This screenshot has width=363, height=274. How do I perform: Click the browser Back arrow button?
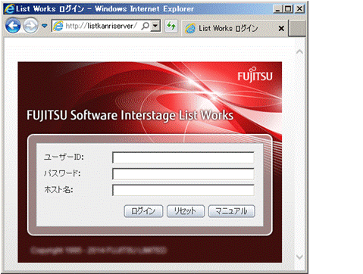click(13, 26)
